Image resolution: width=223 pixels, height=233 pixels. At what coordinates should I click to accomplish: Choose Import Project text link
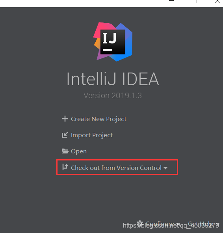(92, 135)
